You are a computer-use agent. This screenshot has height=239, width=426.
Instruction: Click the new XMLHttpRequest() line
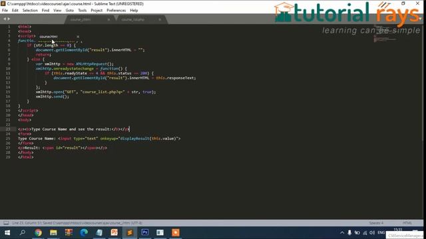coord(75,64)
